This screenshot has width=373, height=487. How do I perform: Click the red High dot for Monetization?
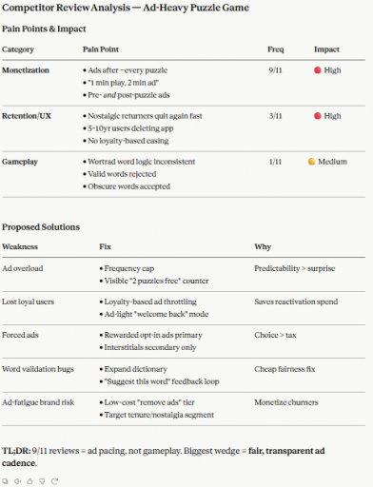(x=318, y=70)
